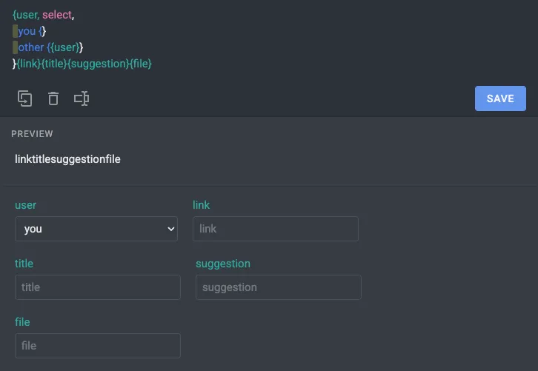This screenshot has width=538, height=371.
Task: Click the preview text 'linktitlesuggestionfile'
Action: click(x=67, y=158)
